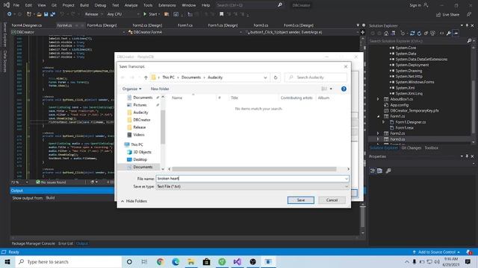Sort by Contributing artists column

(297, 98)
